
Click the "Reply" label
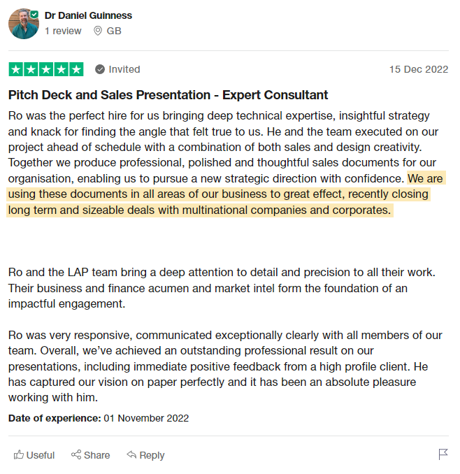point(152,455)
